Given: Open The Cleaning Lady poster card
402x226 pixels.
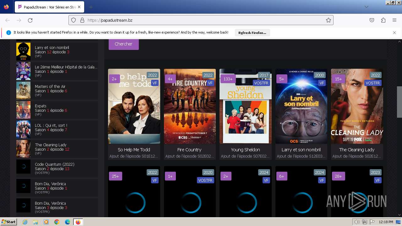Looking at the screenshot, I should tap(357, 106).
